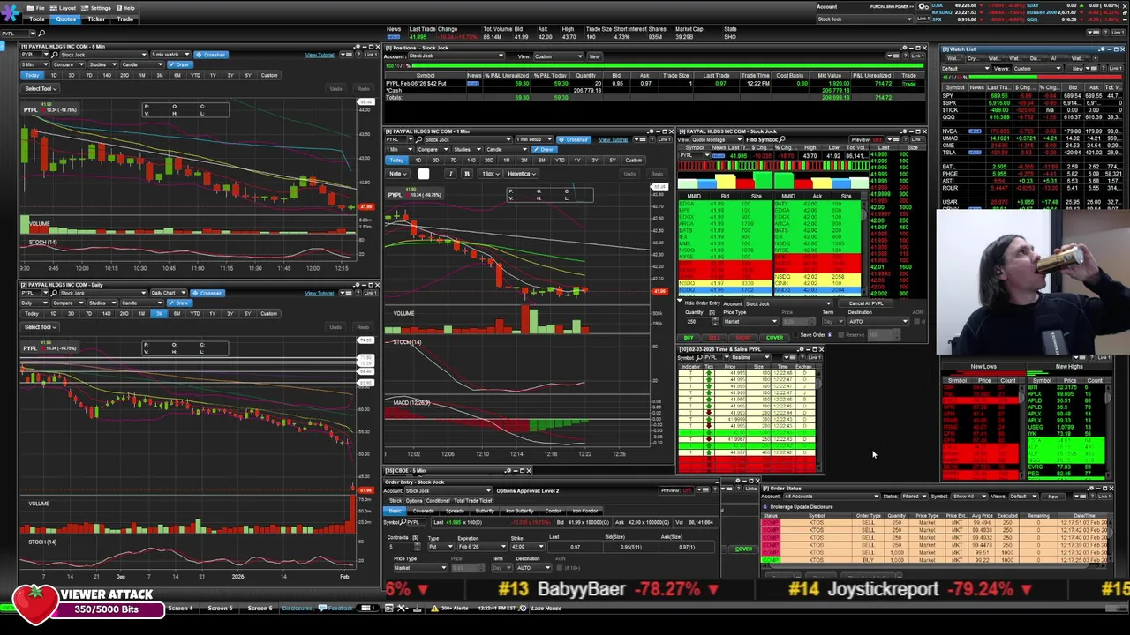Open Compare dropdown in 5 Min chart

69,64
